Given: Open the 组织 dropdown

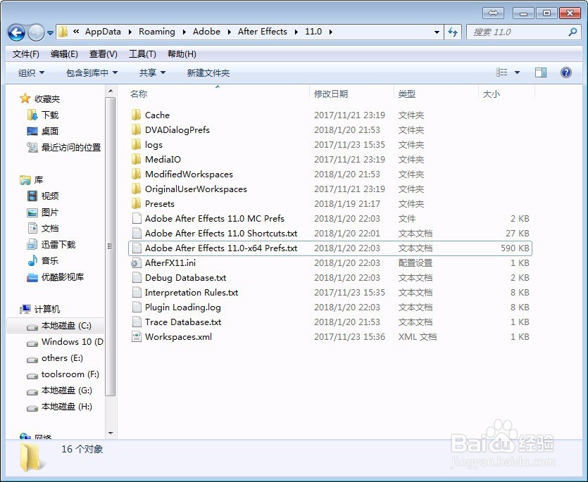Looking at the screenshot, I should tap(31, 72).
